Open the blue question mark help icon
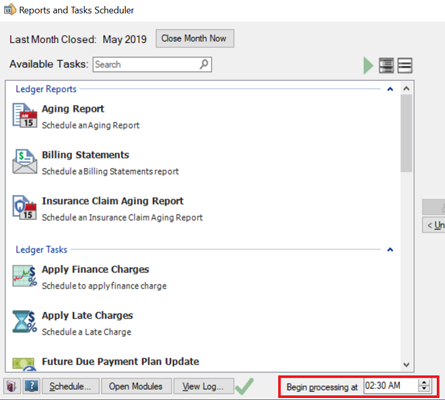 [x=31, y=386]
